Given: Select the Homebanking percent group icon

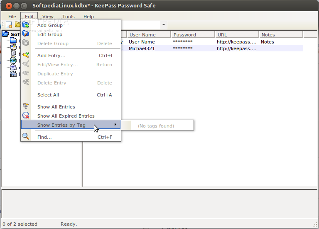Looking at the screenshot, I should 13,74.
